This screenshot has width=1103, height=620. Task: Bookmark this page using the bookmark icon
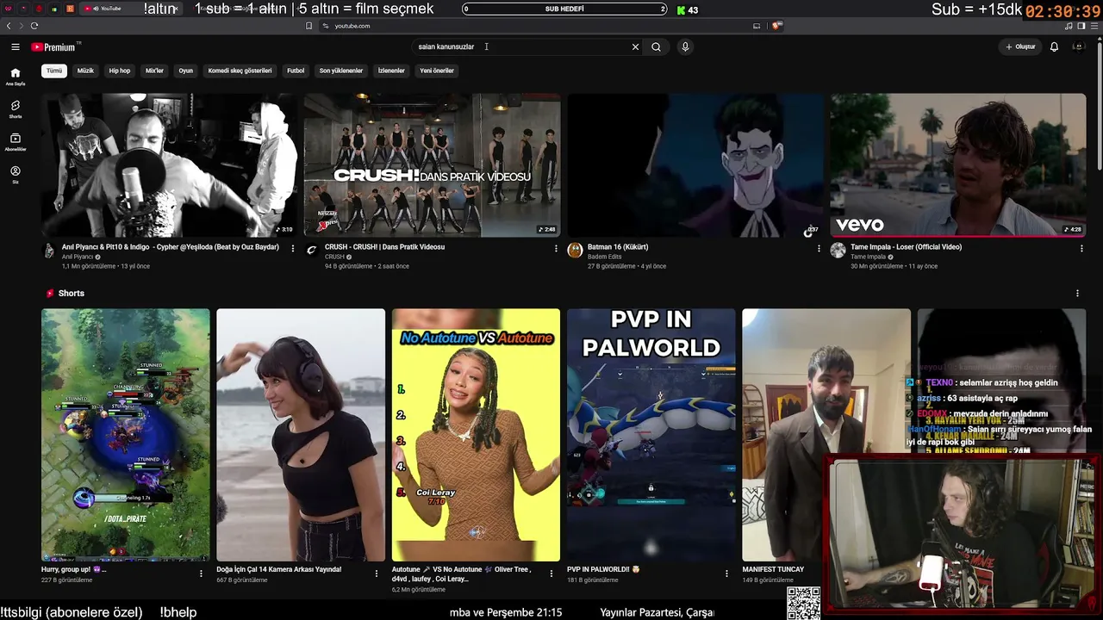[x=308, y=26]
